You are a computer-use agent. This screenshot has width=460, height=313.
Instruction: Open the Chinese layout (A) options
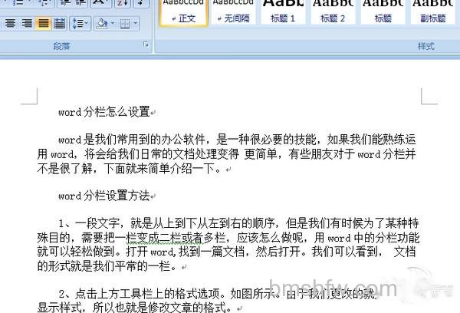tap(101, 2)
